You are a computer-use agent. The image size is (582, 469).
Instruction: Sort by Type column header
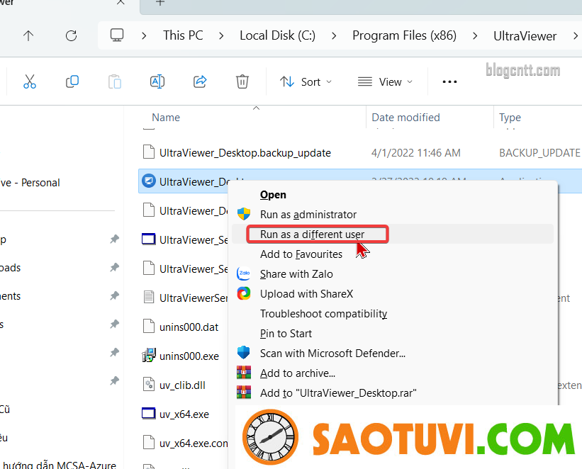tap(510, 118)
